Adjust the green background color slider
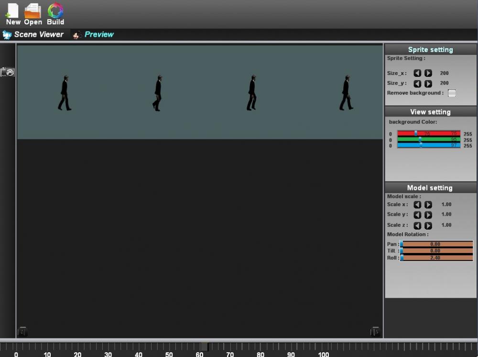The width and height of the screenshot is (478, 357). pos(429,139)
